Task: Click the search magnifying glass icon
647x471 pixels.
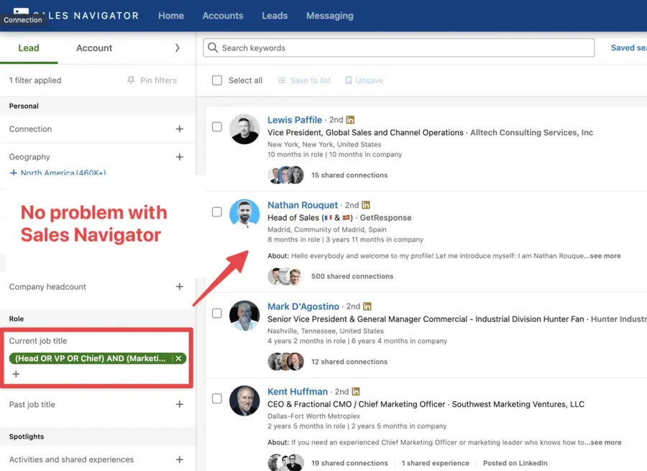Action: pyautogui.click(x=214, y=47)
